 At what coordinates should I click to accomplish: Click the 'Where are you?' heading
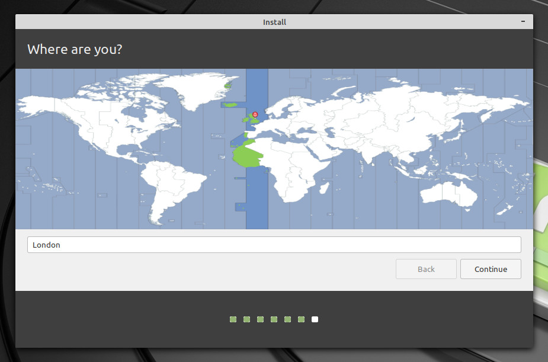(75, 49)
